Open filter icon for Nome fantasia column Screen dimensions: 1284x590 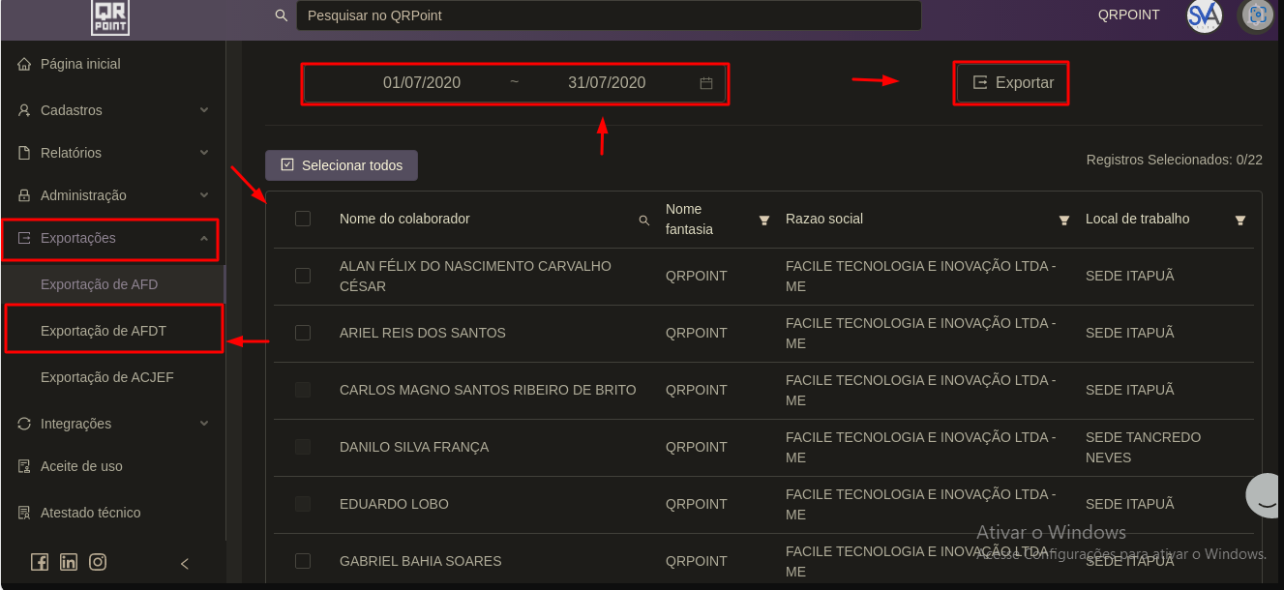[764, 221]
